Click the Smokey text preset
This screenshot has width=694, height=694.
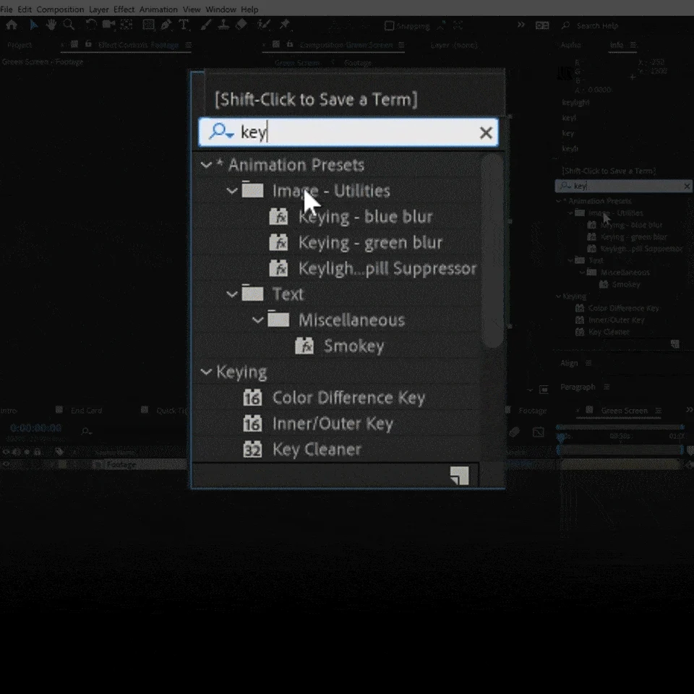[x=354, y=346]
